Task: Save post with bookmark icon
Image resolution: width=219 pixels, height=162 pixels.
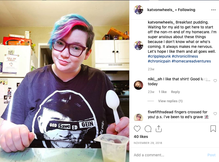Action: tap(213, 128)
